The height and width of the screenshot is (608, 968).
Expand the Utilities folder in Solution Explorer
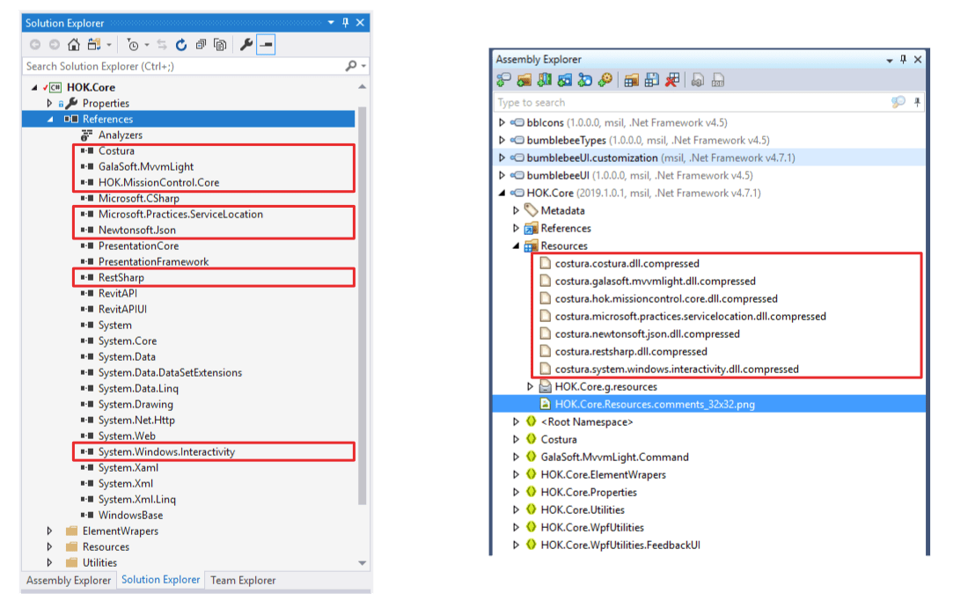pos(49,562)
